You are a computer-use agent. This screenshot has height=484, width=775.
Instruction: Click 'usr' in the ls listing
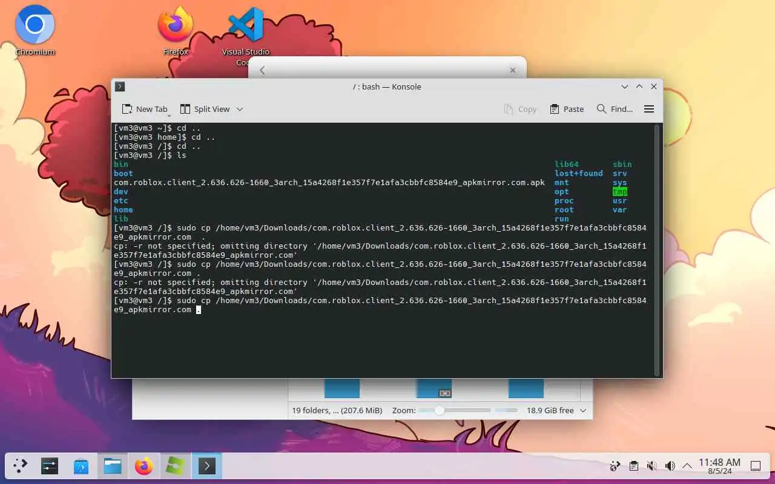coord(619,201)
